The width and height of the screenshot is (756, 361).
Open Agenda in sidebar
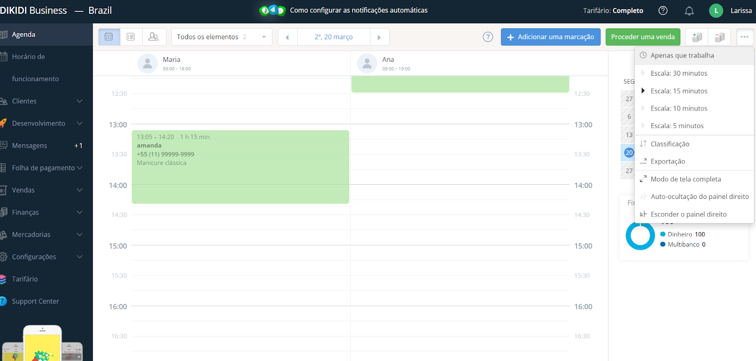(46, 34)
